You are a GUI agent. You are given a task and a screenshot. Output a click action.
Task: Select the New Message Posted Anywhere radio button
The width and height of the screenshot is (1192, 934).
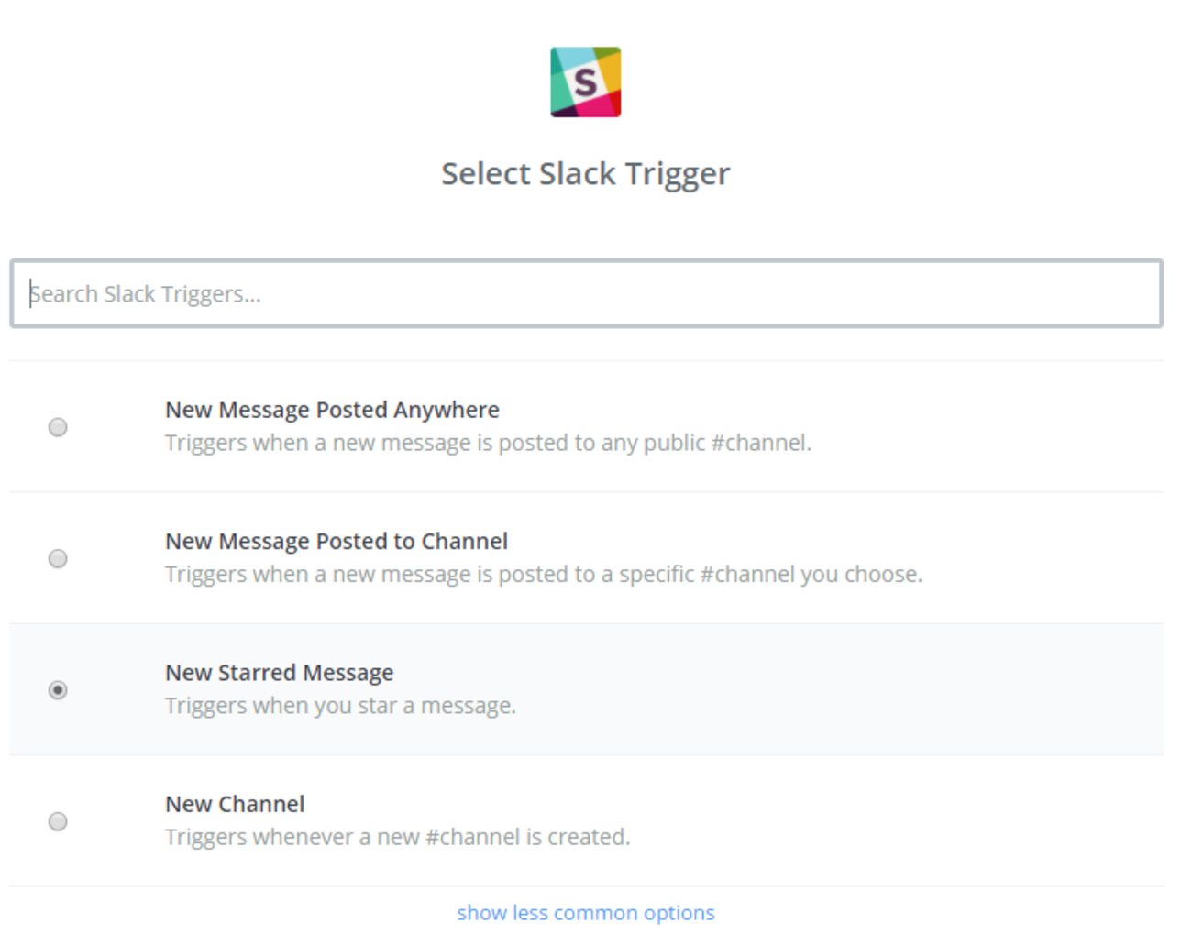tap(58, 427)
